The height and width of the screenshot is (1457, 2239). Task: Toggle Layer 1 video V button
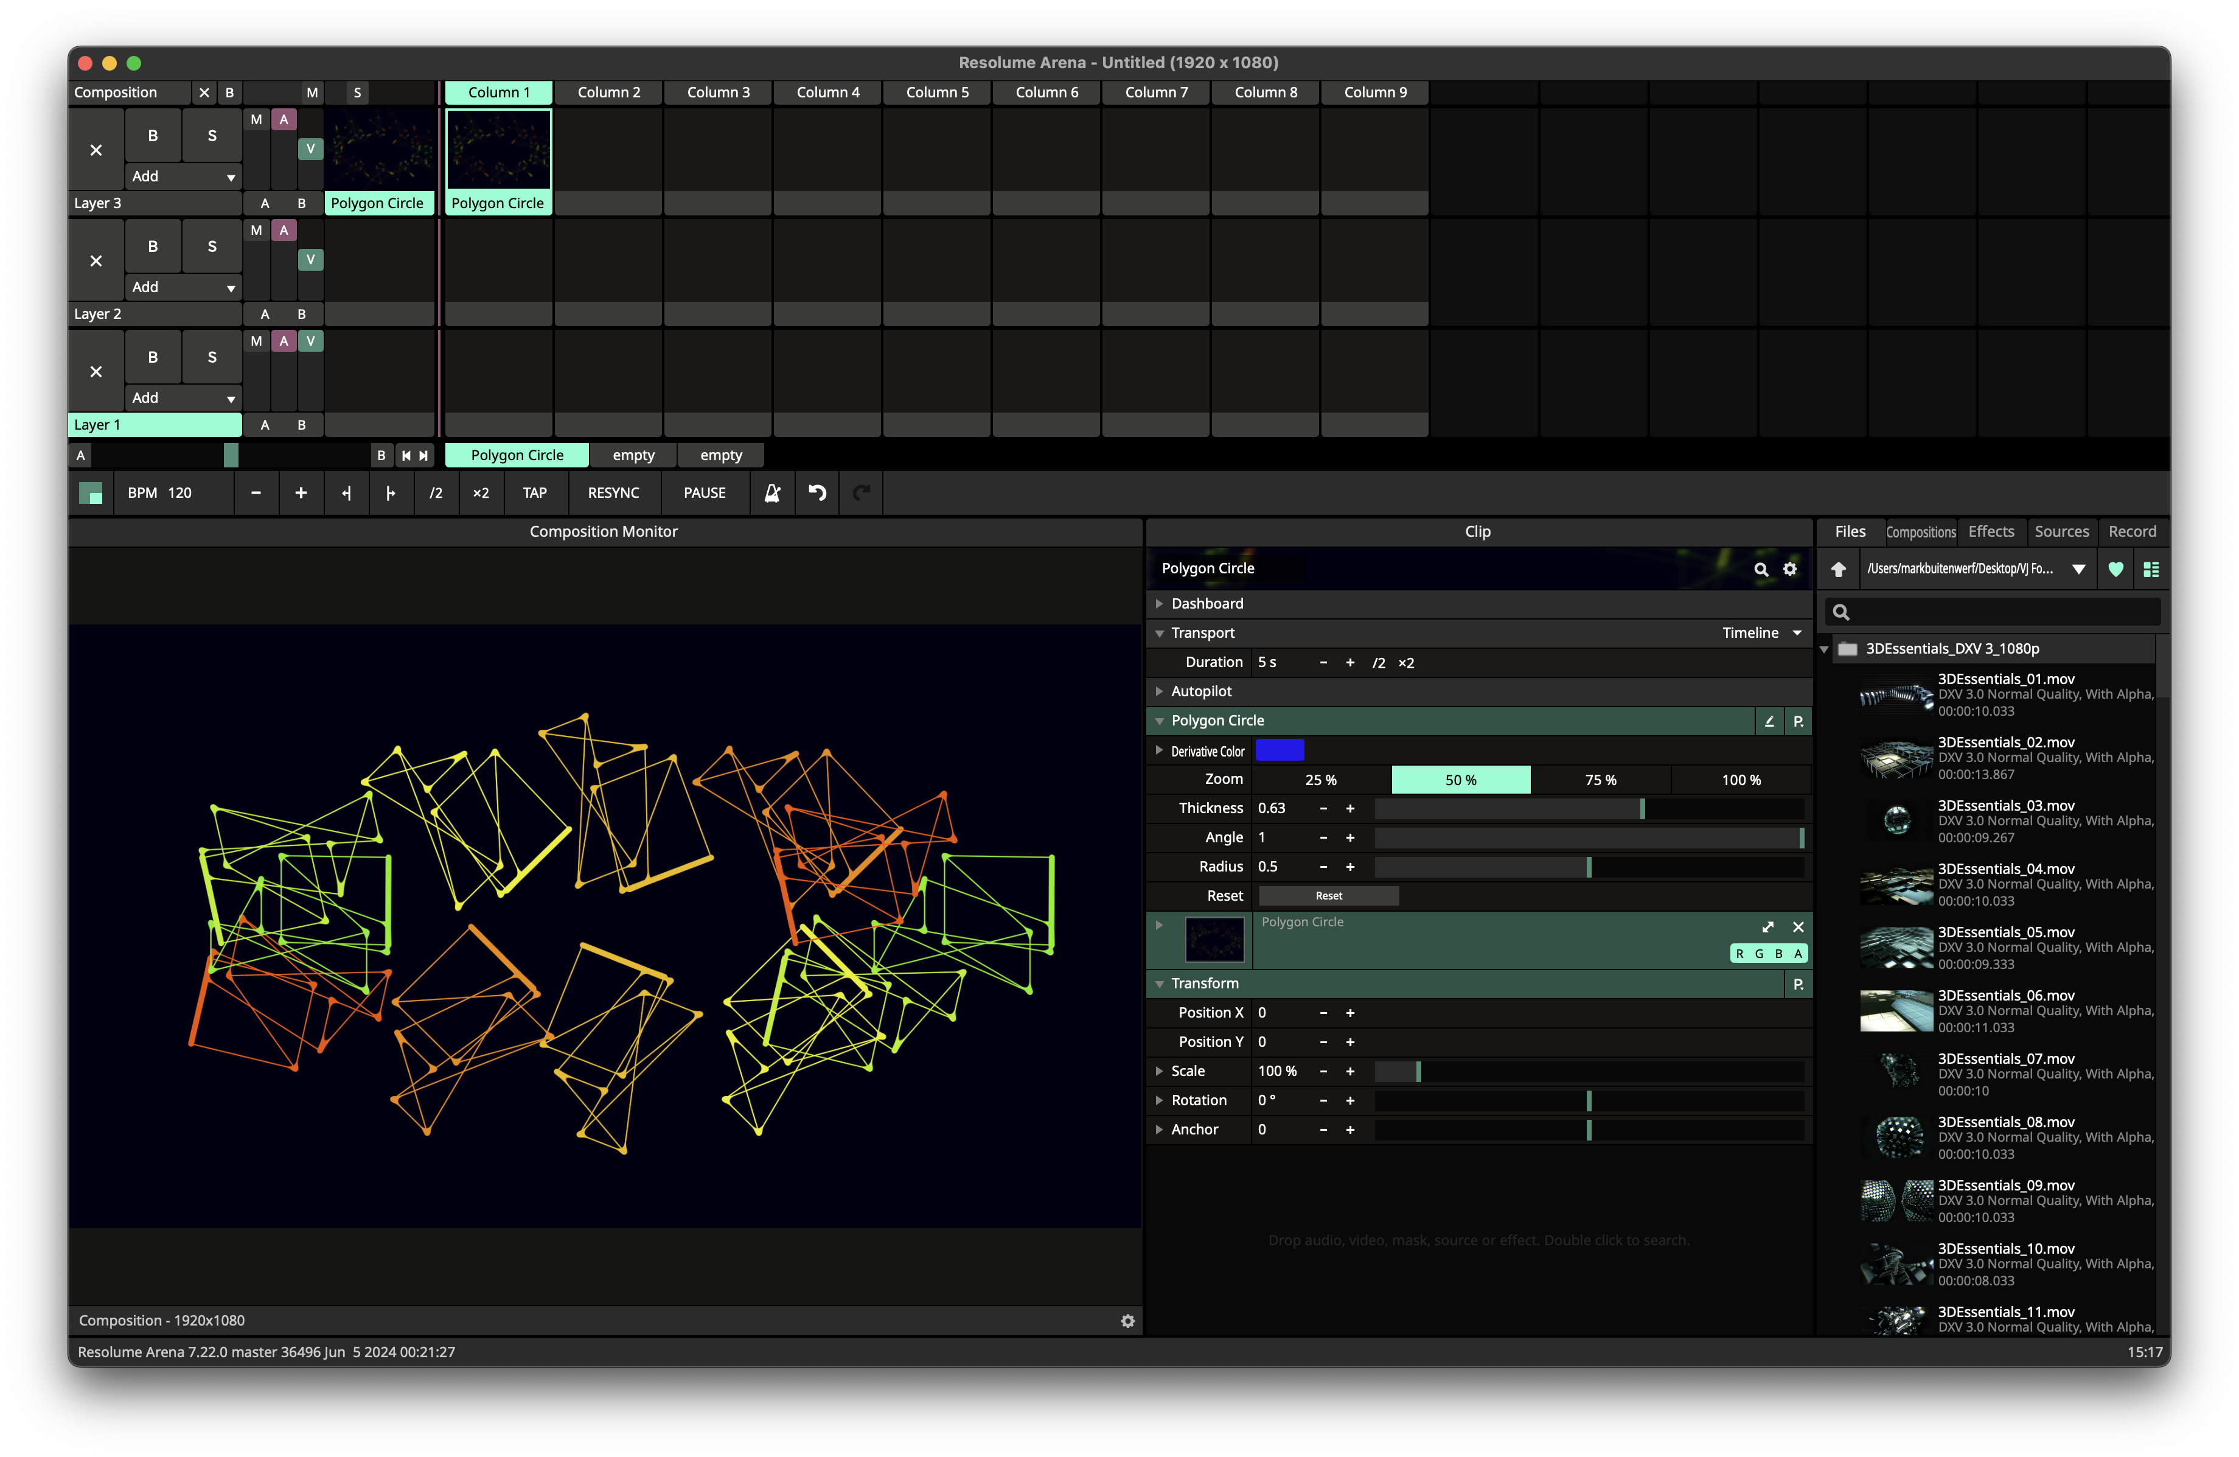310,341
